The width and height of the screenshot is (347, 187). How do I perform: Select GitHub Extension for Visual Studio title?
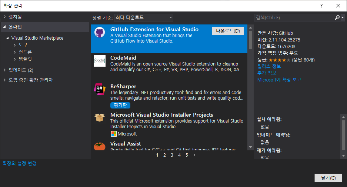pos(154,29)
